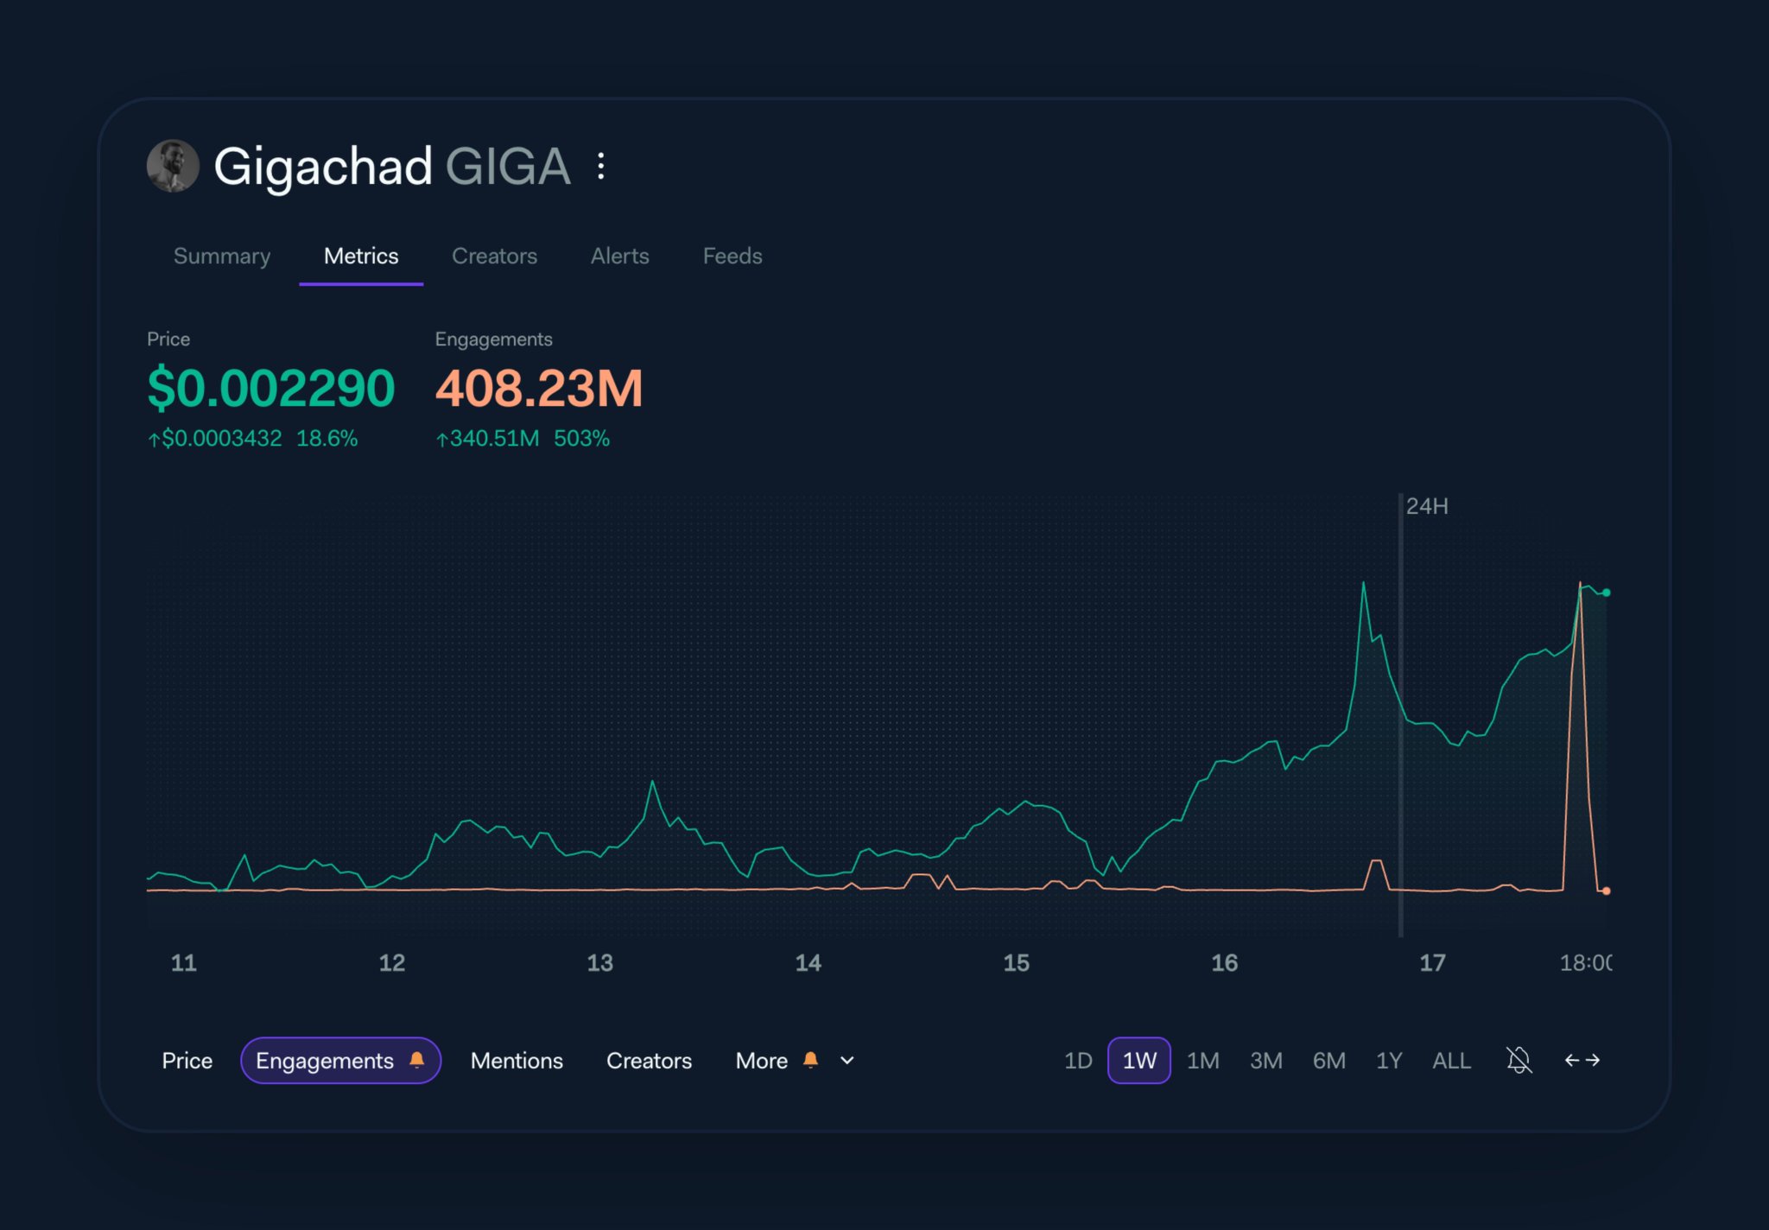The width and height of the screenshot is (1769, 1230).
Task: Toggle the Creators metric at bottom
Action: click(649, 1061)
